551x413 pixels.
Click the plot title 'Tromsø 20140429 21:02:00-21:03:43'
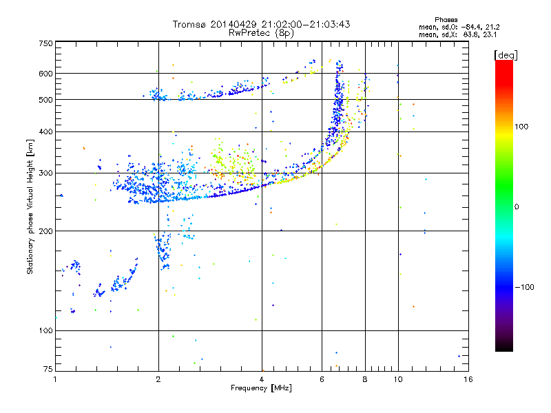tap(261, 24)
